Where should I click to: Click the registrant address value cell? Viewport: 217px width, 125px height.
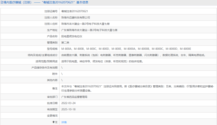point(85,24)
